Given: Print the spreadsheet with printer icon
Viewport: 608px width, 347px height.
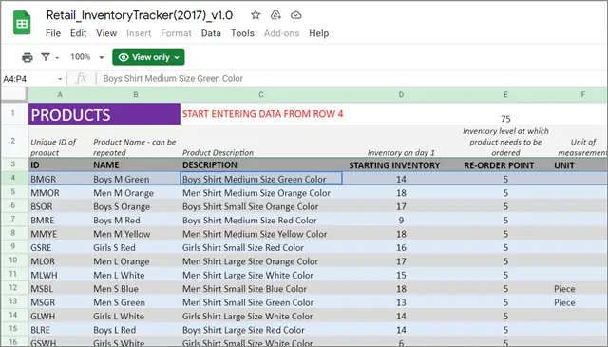Looking at the screenshot, I should (x=28, y=57).
